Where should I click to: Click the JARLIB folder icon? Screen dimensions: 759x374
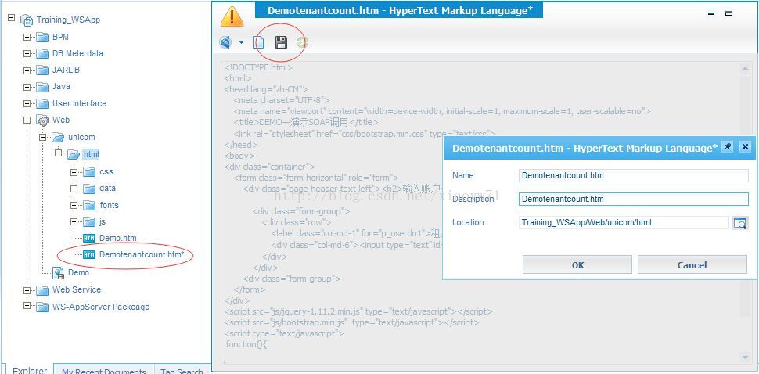pyautogui.click(x=42, y=70)
